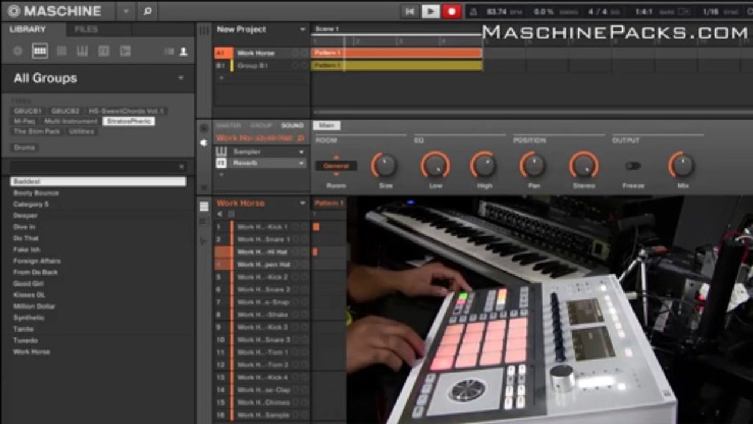Click the plug icon in the control area

click(204, 143)
